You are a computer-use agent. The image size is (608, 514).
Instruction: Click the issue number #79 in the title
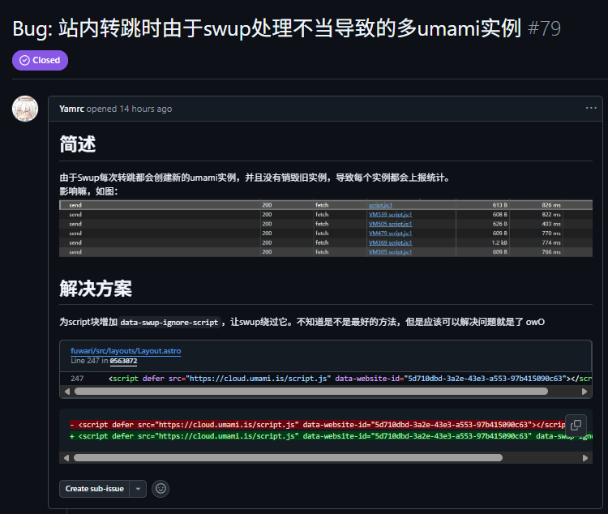point(544,29)
